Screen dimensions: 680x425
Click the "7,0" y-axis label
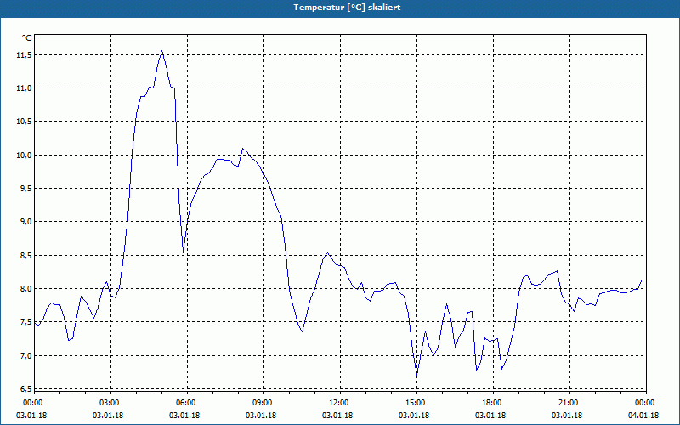[x=26, y=356]
